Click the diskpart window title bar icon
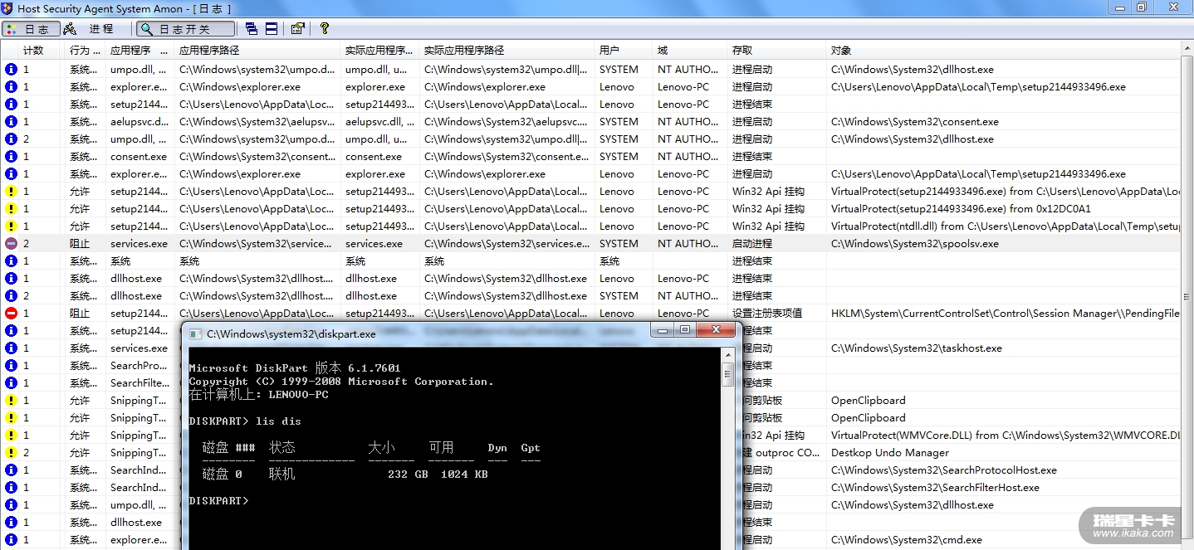The width and height of the screenshot is (1194, 550). click(x=196, y=333)
